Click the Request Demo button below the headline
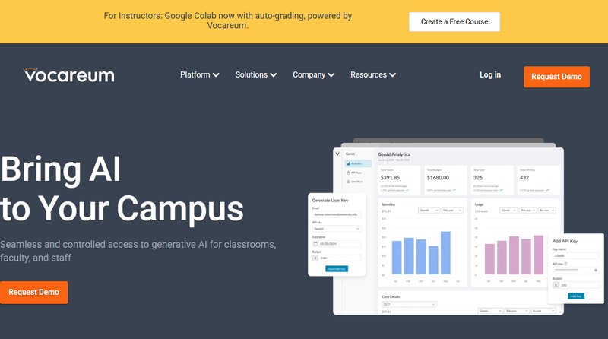 [34, 292]
